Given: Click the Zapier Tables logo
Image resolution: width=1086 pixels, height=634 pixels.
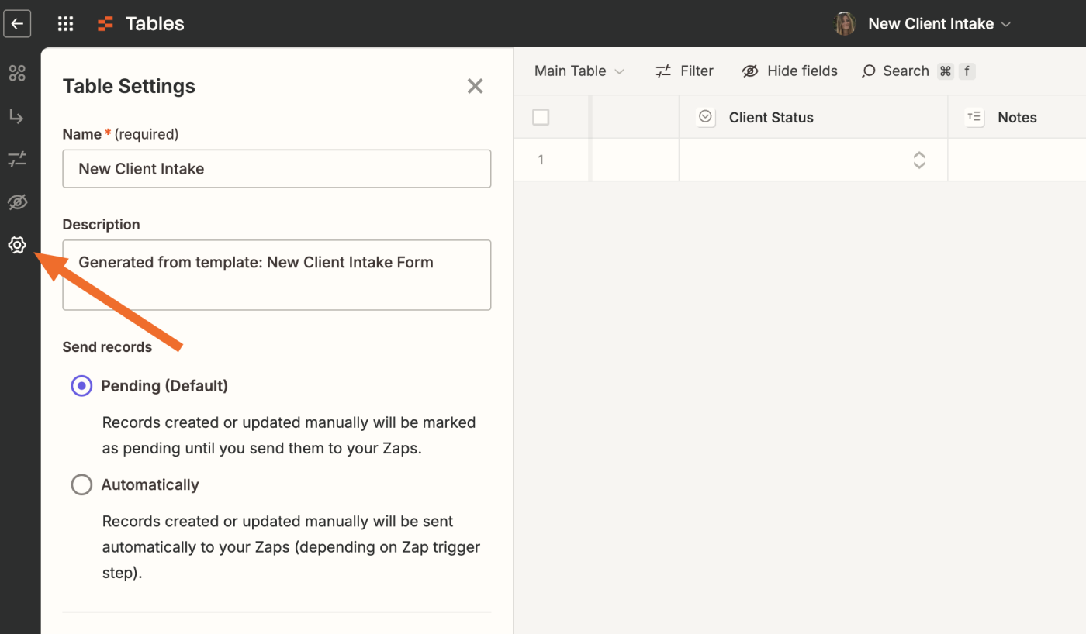Looking at the screenshot, I should coord(105,24).
